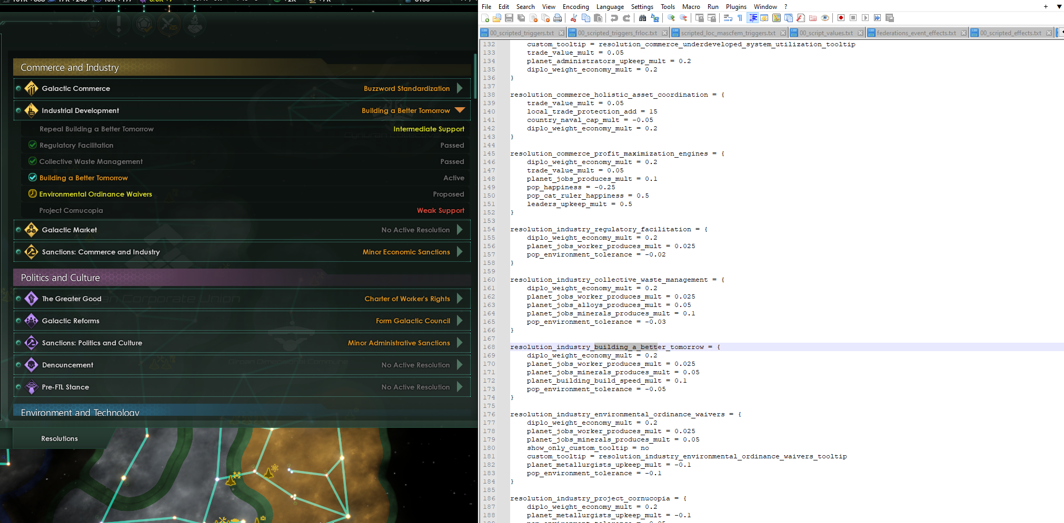The image size is (1064, 523).
Task: Expand The Greater Good category arrow
Action: click(x=460, y=299)
